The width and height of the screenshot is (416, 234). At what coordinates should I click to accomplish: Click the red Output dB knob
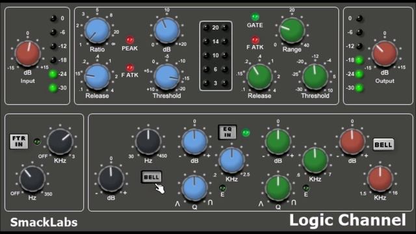click(384, 53)
